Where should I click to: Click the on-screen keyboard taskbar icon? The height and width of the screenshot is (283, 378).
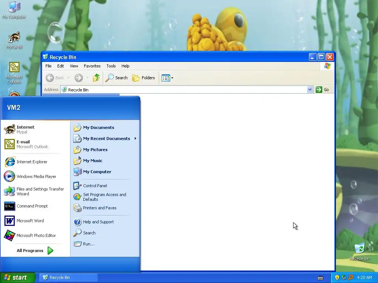click(320, 278)
